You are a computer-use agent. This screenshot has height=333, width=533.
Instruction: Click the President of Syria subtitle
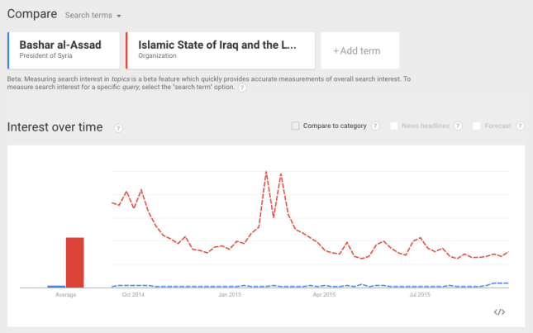[x=45, y=55]
